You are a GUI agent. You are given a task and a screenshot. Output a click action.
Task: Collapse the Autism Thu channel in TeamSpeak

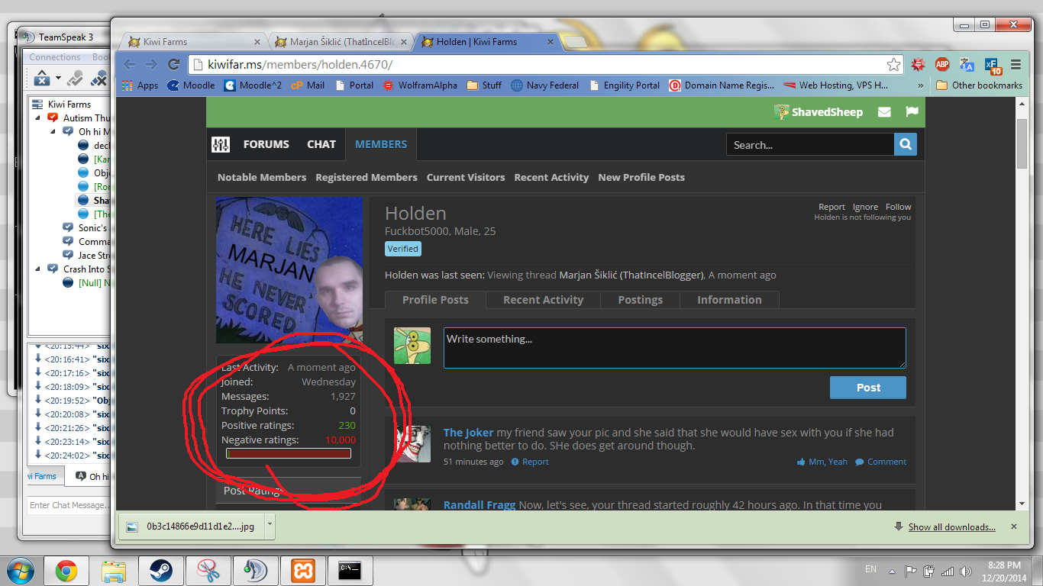coord(37,118)
